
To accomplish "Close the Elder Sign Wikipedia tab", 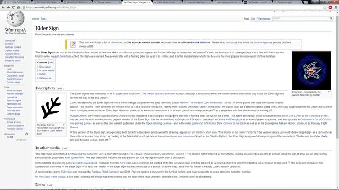I will click(150, 2).
